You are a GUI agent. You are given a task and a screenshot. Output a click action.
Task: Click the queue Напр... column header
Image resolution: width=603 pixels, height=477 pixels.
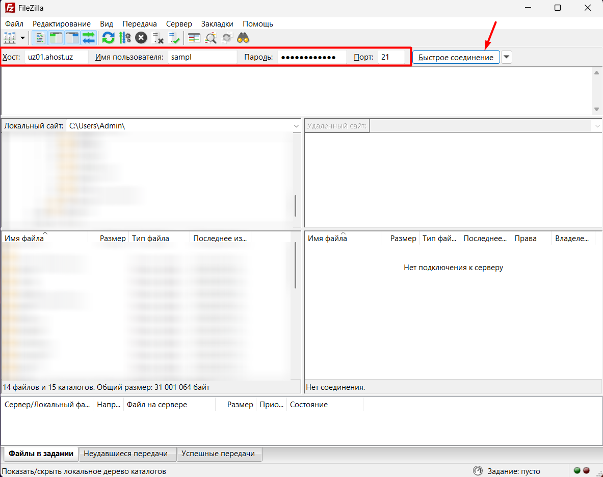109,404
